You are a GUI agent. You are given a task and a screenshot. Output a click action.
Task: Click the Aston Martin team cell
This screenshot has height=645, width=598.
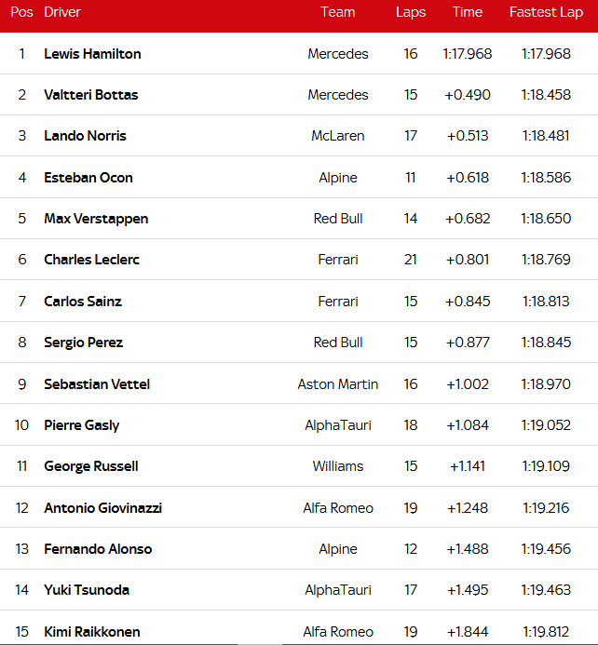click(x=337, y=384)
